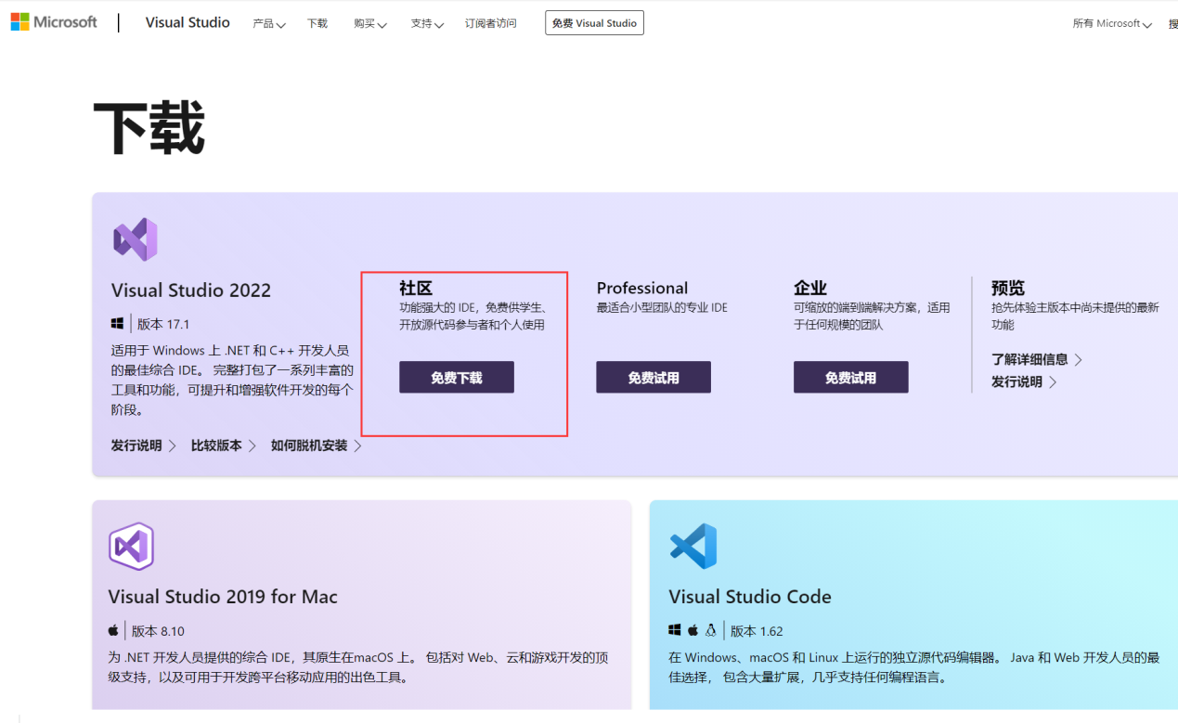Click the Linux penguin icon in VS Code card
The image size is (1178, 723).
711,630
